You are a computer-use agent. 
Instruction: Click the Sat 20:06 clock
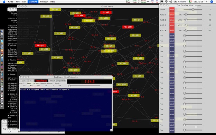pyautogui.click(x=198, y=1)
